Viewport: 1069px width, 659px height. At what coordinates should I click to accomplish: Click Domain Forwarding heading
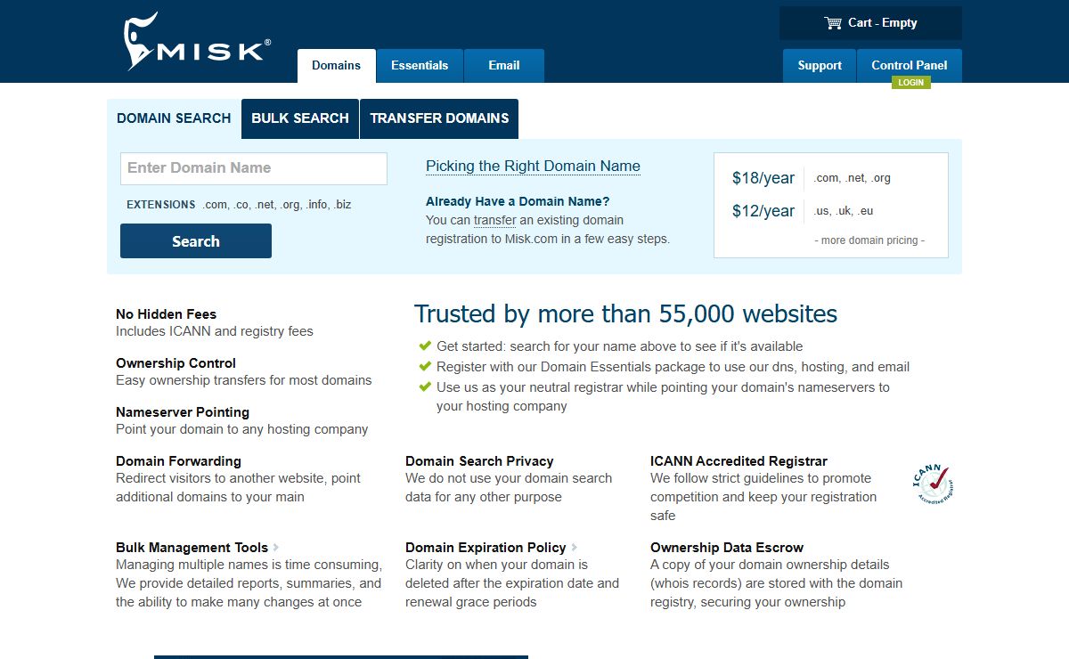[178, 461]
